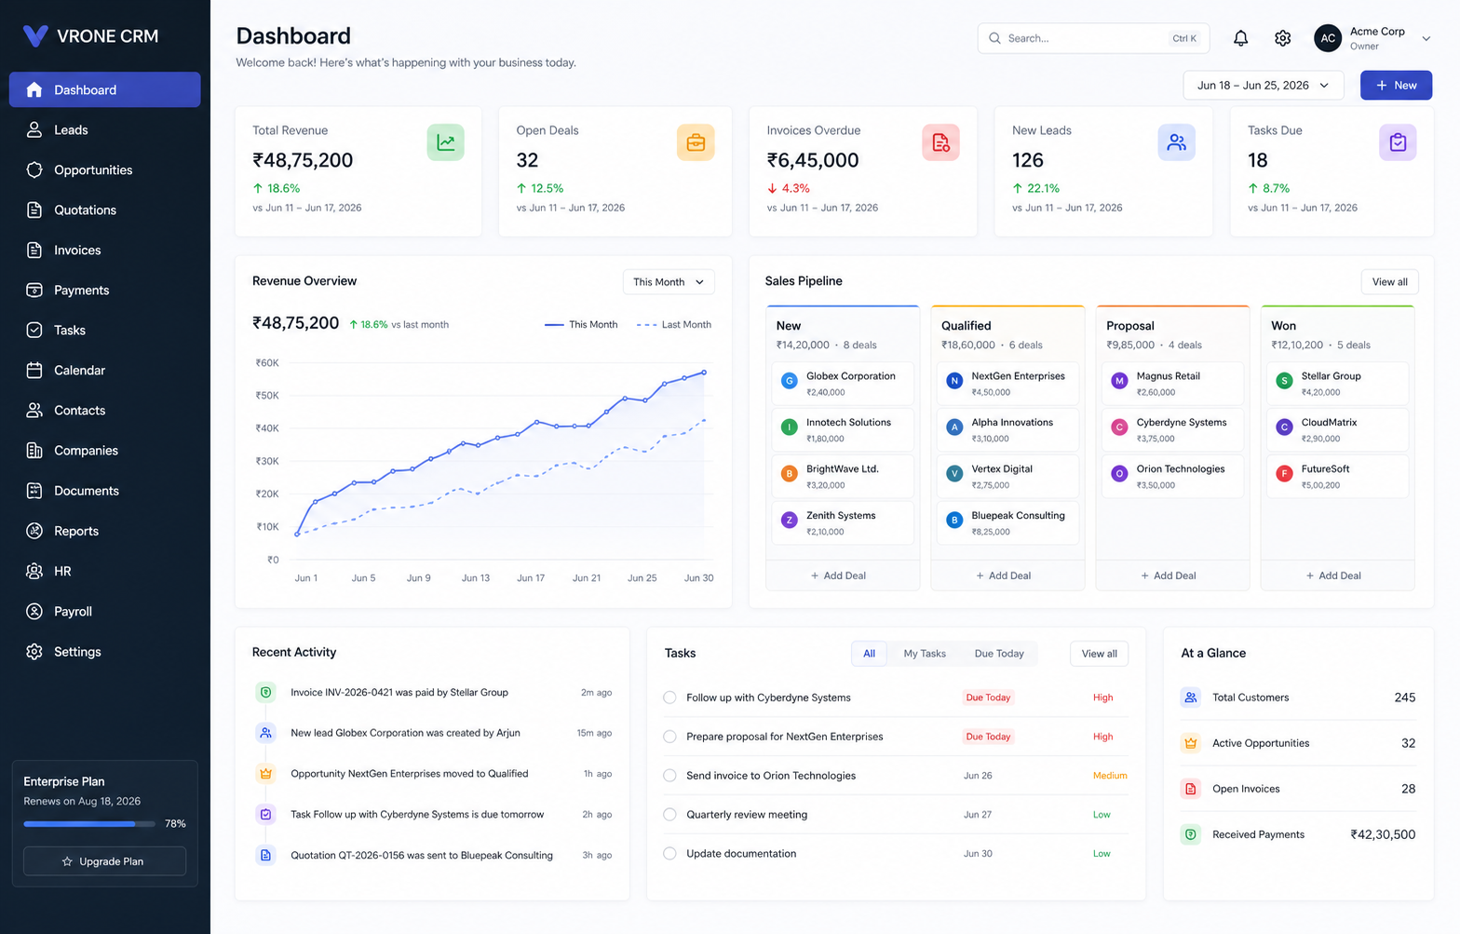Open the Invoices sidebar section
Image resolution: width=1460 pixels, height=934 pixels.
point(104,250)
